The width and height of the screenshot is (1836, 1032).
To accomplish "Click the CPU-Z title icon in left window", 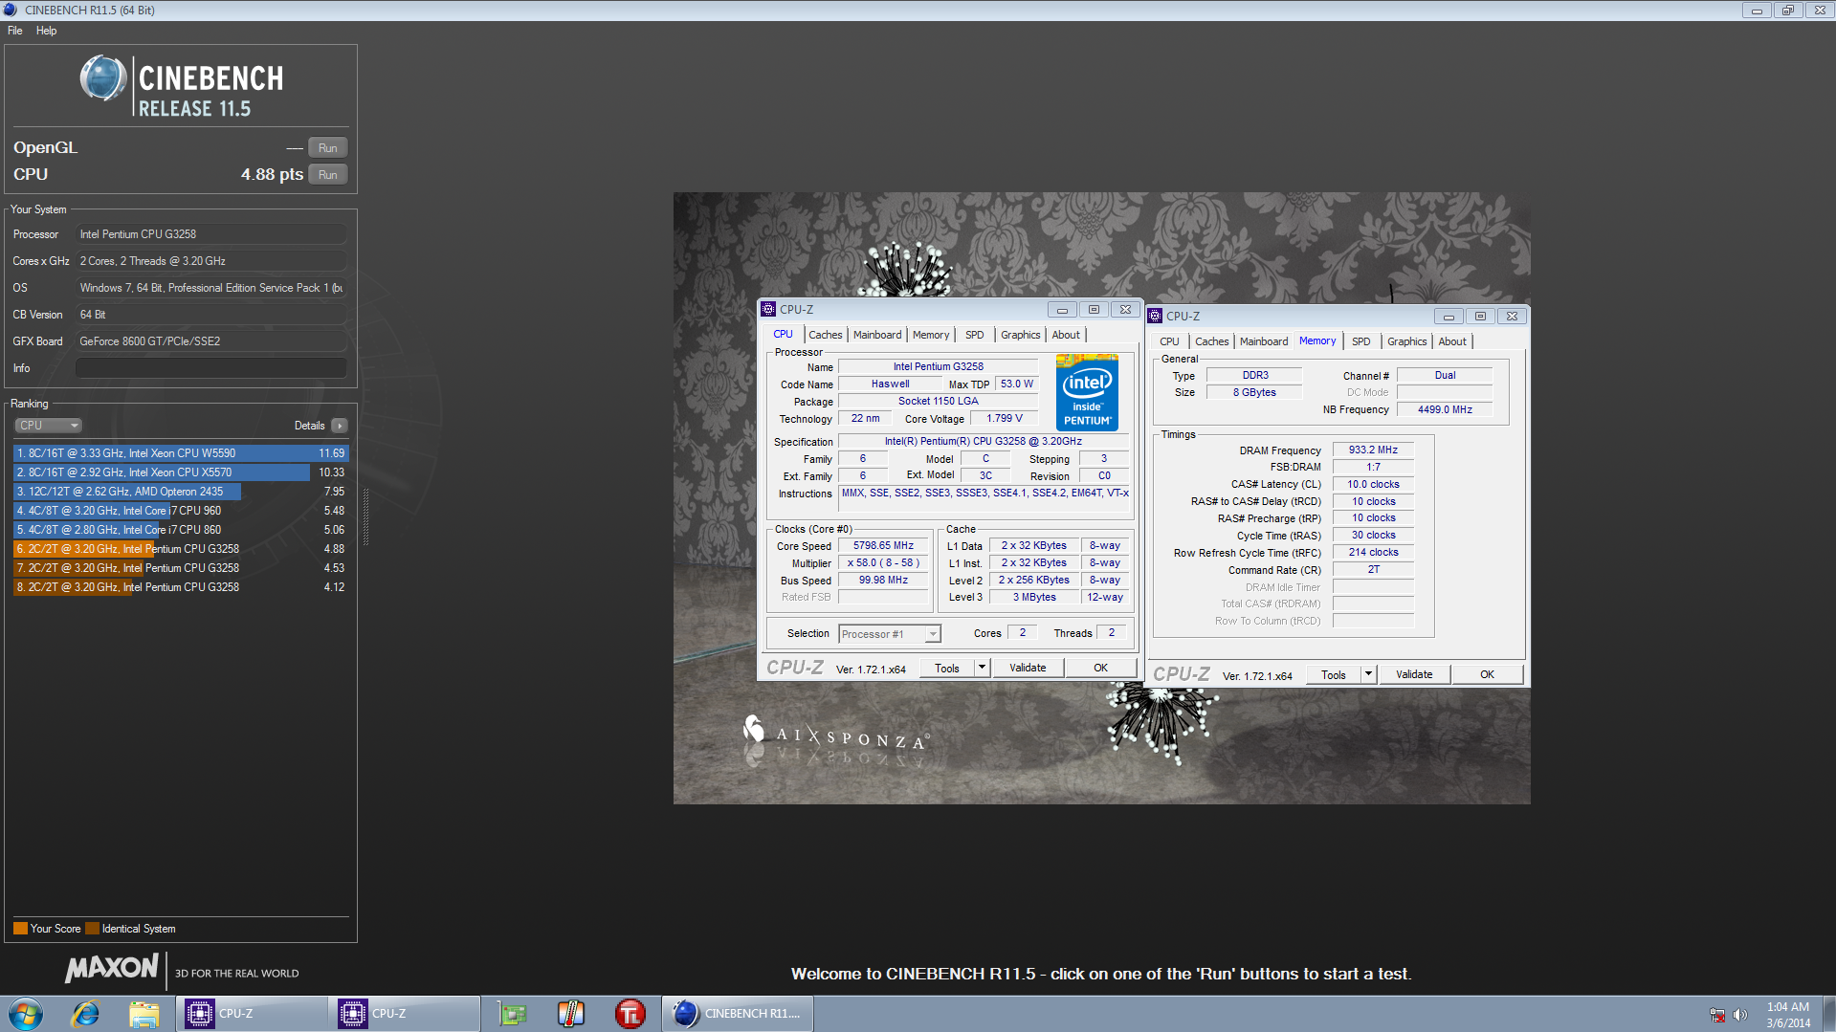I will click(x=768, y=309).
